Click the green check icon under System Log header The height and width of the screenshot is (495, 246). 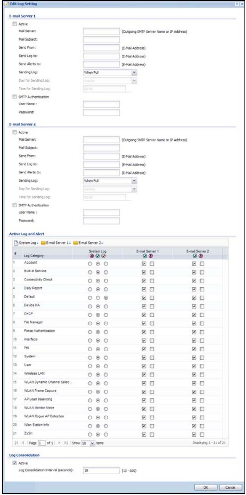pyautogui.click(x=98, y=256)
